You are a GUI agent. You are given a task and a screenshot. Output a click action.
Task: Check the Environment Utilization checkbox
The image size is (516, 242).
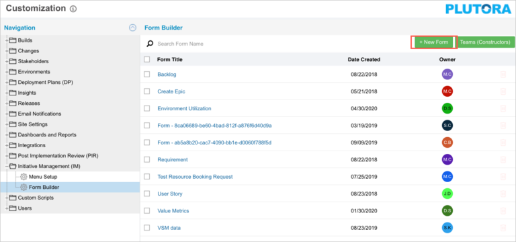point(146,109)
